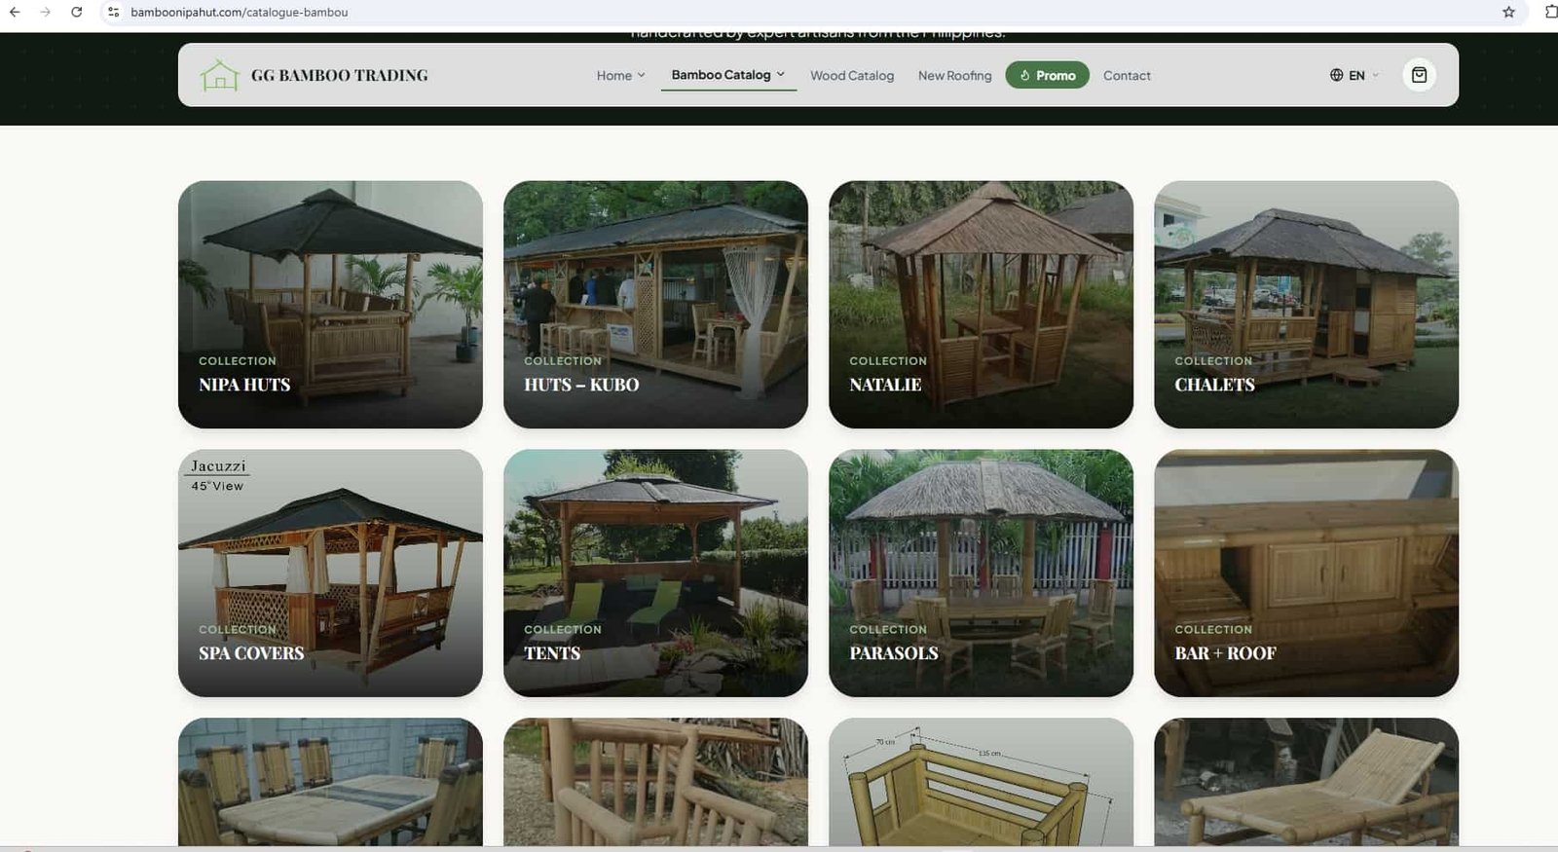Viewport: 1558px width, 852px height.
Task: Open the Nipa Huts collection card
Action: pyautogui.click(x=330, y=304)
